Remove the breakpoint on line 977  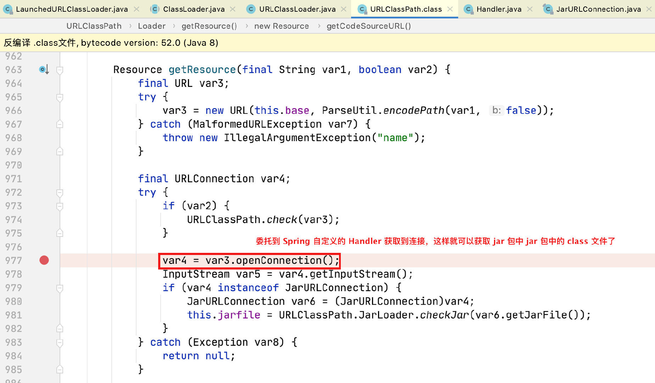44,260
